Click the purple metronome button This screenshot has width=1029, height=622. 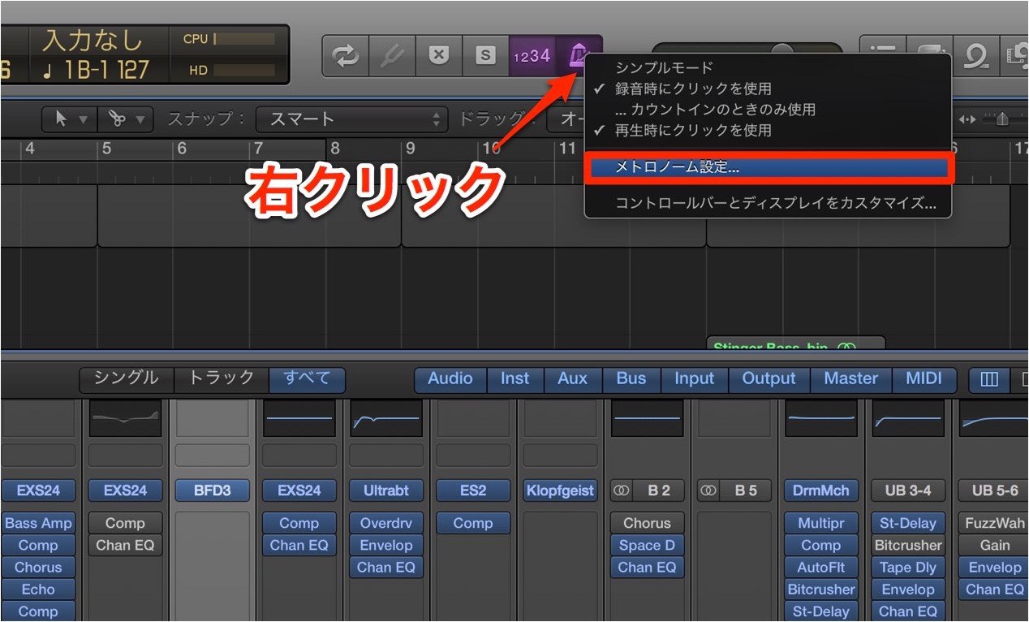coord(578,56)
